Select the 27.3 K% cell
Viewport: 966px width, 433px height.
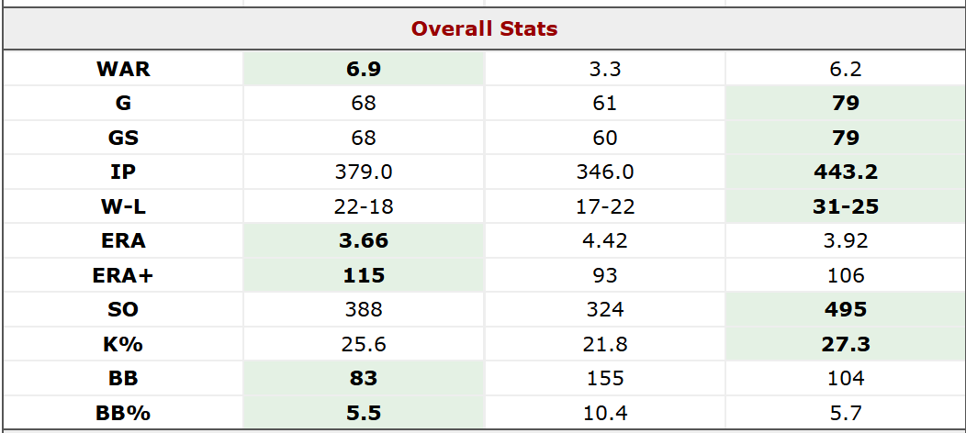tap(845, 344)
